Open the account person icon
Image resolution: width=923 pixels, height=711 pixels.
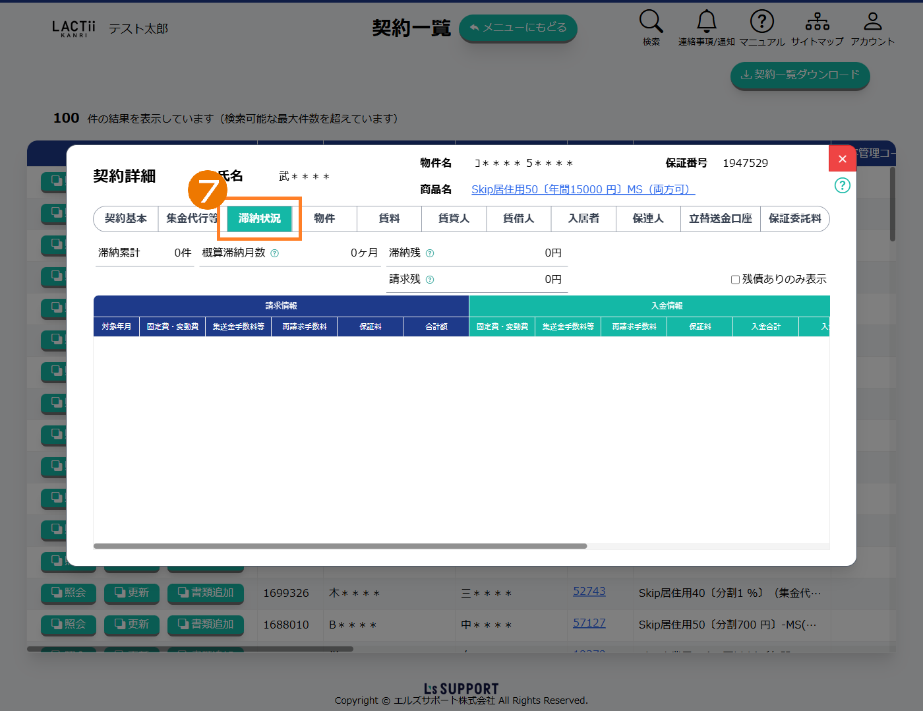[x=872, y=22]
